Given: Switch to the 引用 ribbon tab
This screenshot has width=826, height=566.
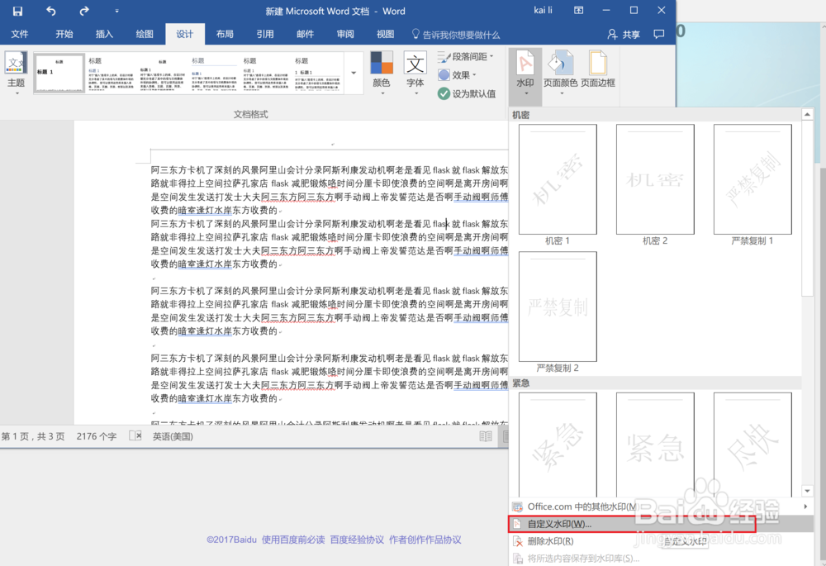Looking at the screenshot, I should [x=265, y=34].
